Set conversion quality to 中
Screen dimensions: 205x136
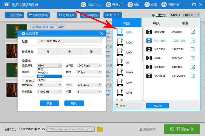(69, 51)
